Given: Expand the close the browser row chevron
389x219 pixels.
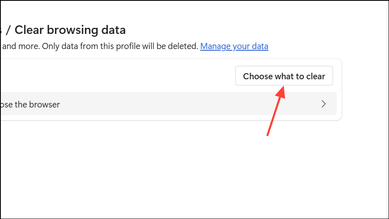Looking at the screenshot, I should coord(324,104).
